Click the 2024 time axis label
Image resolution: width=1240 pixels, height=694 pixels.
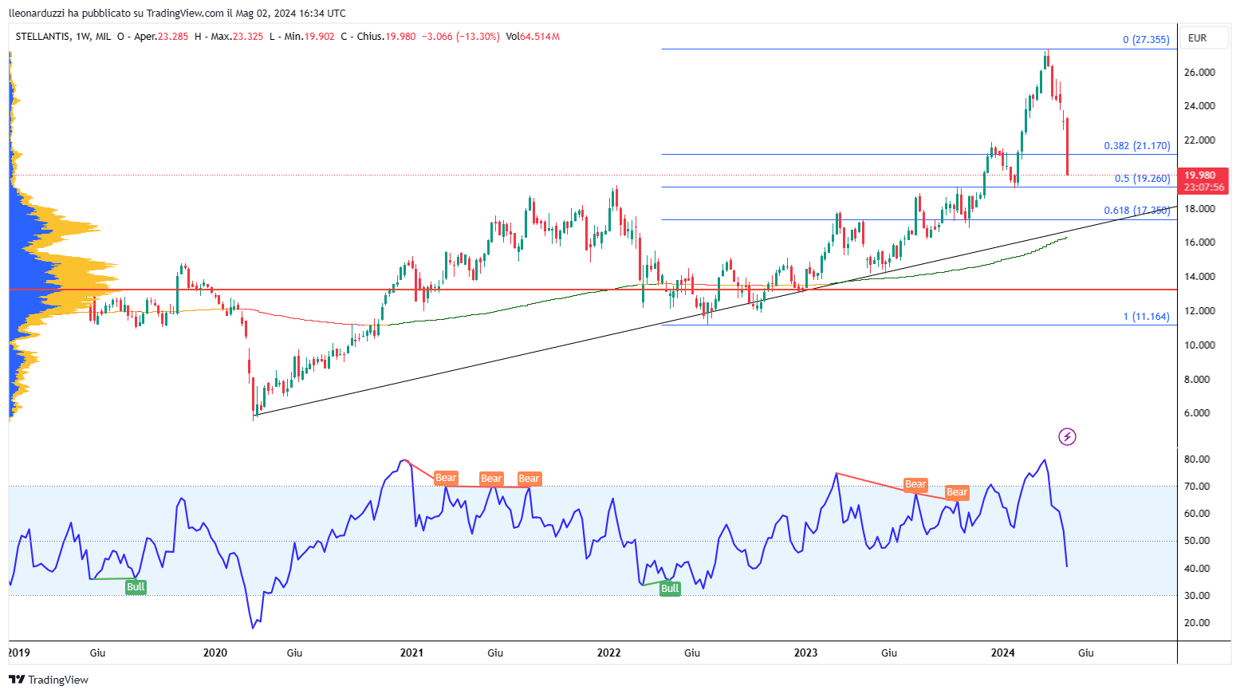(x=1002, y=653)
